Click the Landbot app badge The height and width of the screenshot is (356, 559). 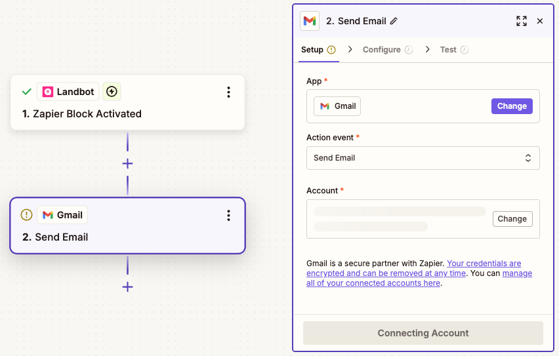pos(68,92)
